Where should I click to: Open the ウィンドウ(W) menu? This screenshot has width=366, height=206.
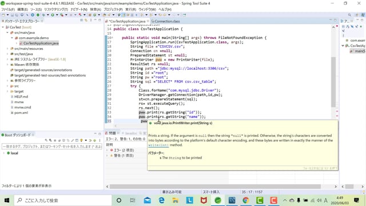click(x=147, y=9)
